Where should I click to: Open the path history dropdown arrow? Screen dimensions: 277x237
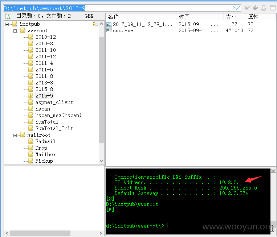pos(237,8)
